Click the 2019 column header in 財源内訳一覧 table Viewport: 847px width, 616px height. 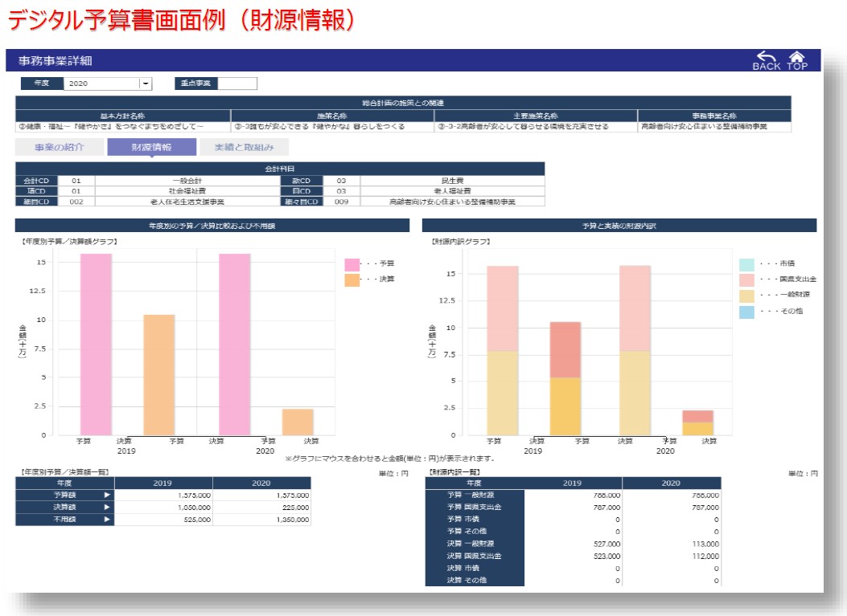573,483
